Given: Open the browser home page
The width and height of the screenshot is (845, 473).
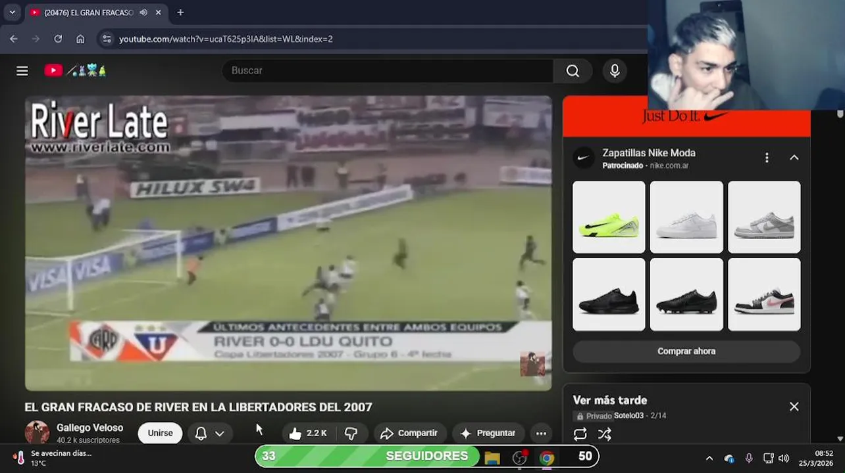Looking at the screenshot, I should pos(80,39).
